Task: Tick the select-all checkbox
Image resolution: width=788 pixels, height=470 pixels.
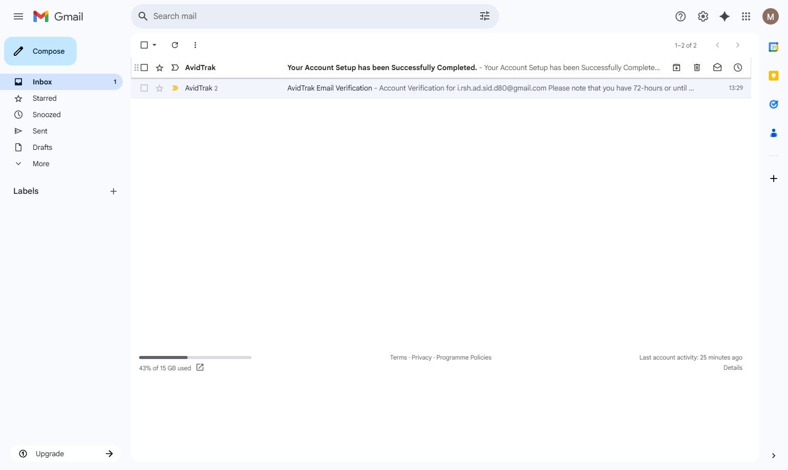Action: [x=144, y=45]
